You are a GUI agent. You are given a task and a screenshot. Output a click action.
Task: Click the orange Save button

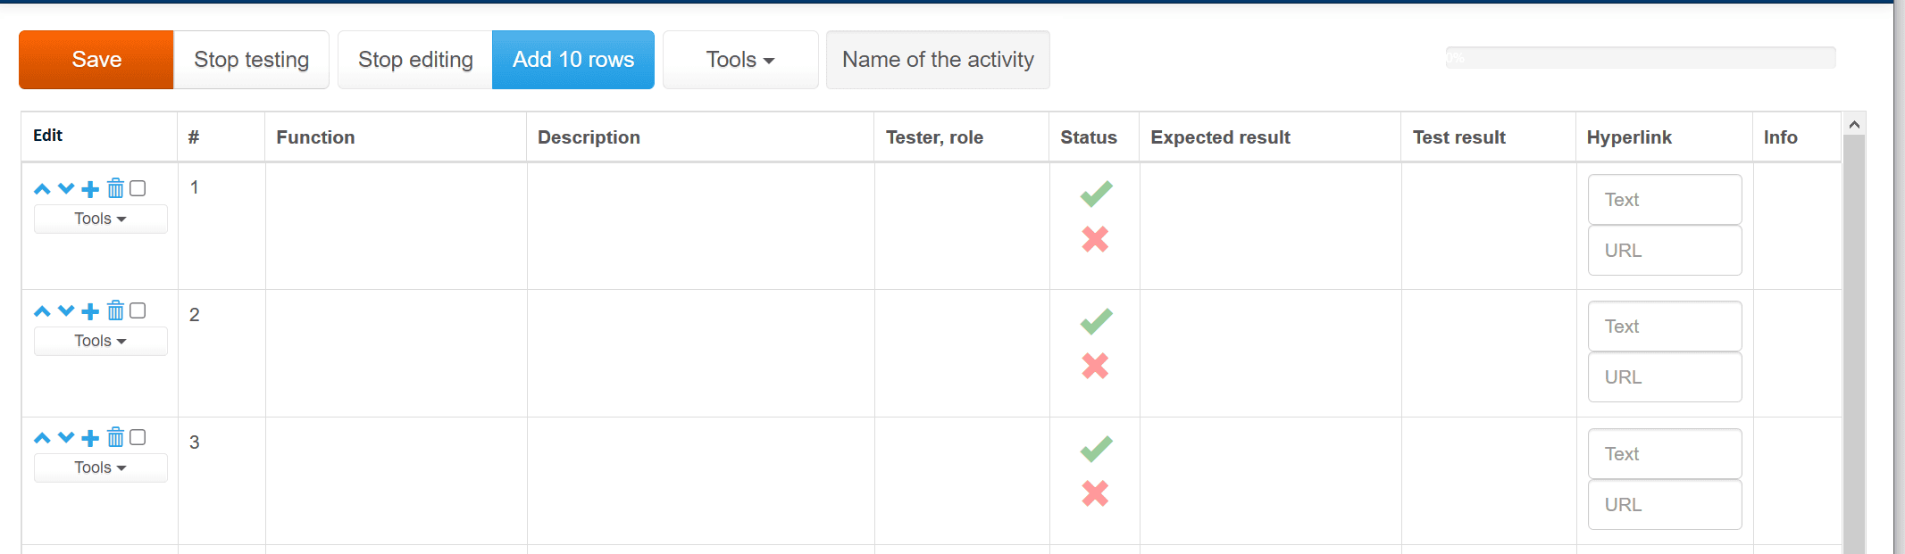(96, 60)
